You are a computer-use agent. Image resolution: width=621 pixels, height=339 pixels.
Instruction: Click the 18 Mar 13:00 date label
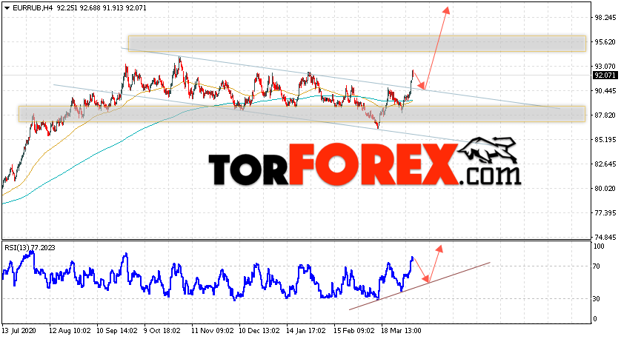[401, 330]
